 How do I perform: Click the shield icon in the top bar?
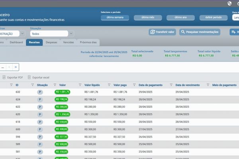tap(229, 4)
